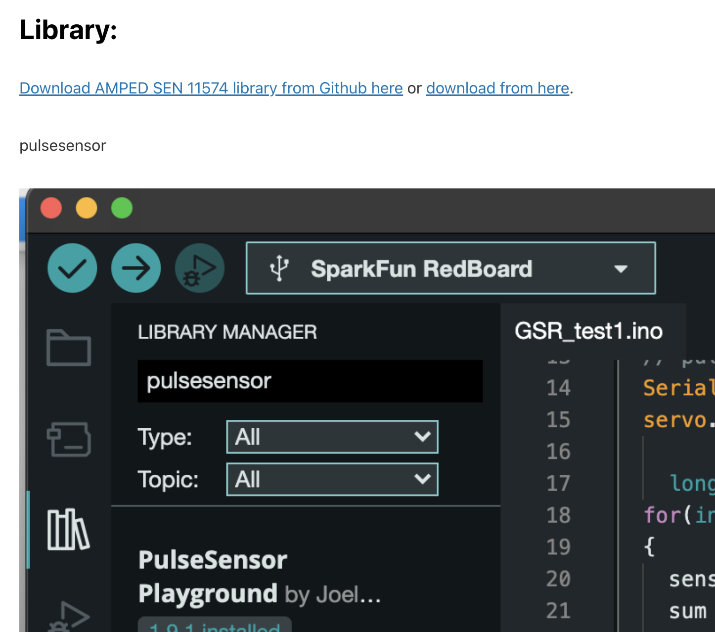715x632 pixels.
Task: Click the 'pulsesensor' paragraph text above the screenshot
Action: (x=63, y=145)
